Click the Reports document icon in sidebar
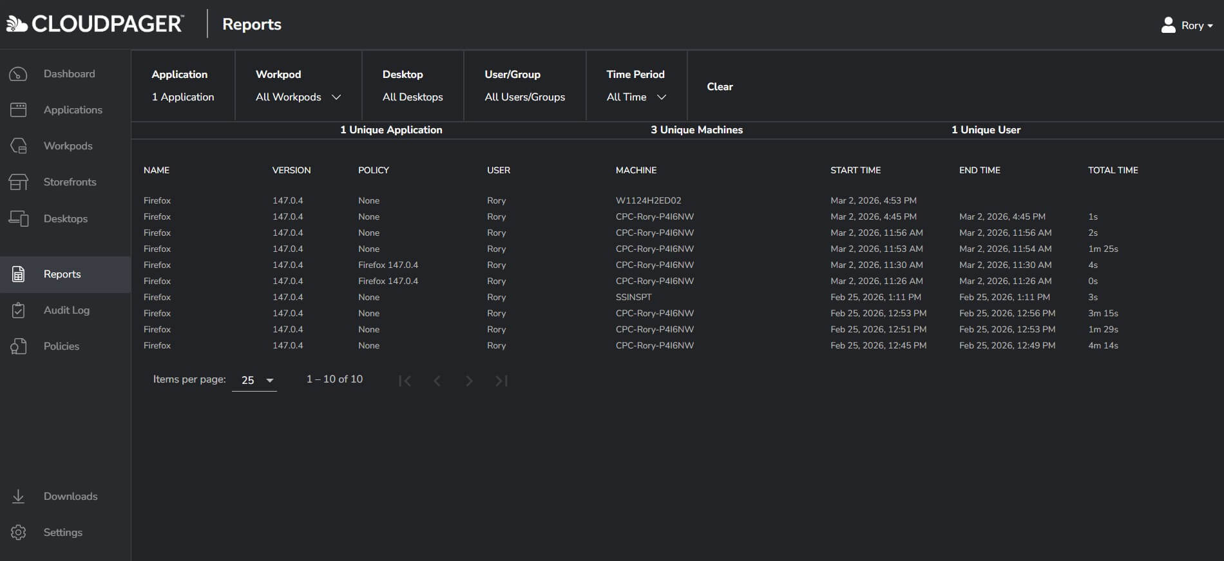The image size is (1224, 561). click(x=18, y=274)
